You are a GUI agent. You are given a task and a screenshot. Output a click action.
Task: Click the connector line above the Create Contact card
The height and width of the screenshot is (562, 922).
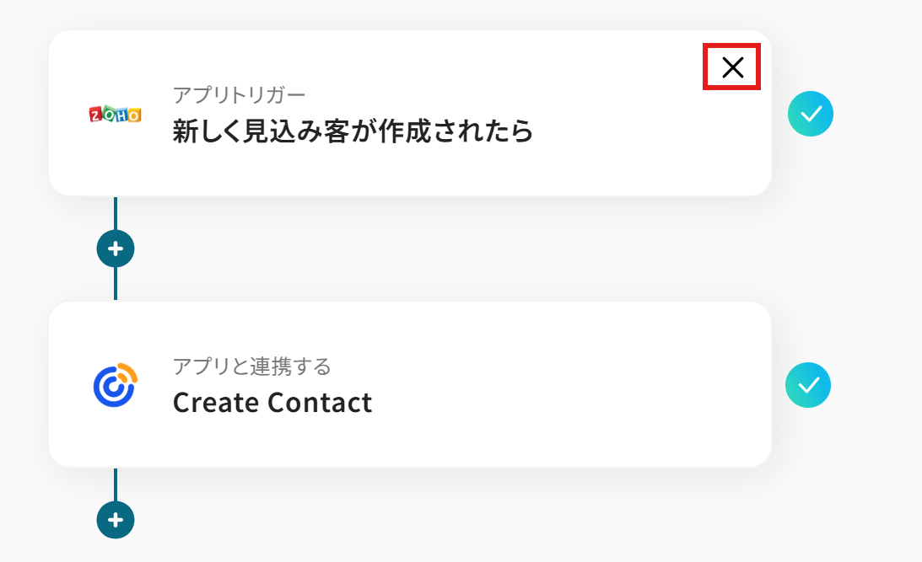(116, 285)
